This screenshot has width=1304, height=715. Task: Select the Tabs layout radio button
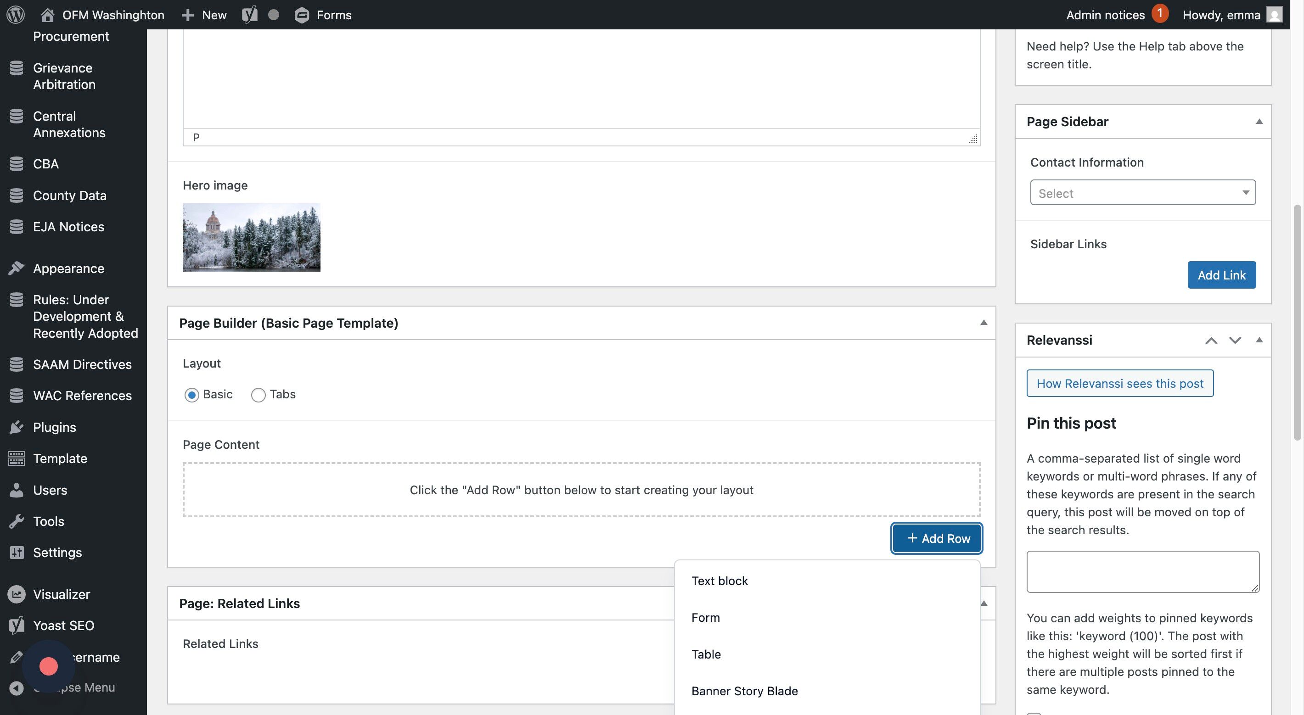pos(258,395)
